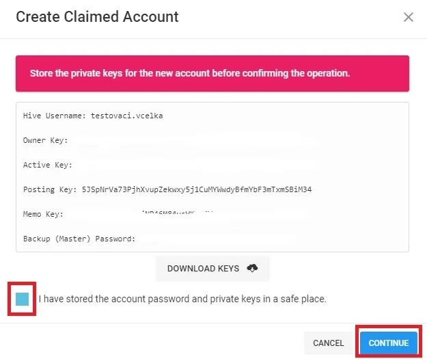Click the Hive Username label
Screen dimensions: 427x359
coord(55,116)
